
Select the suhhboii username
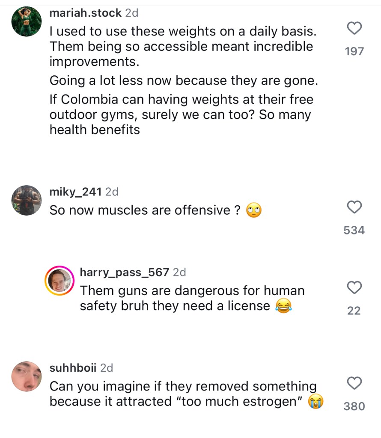point(73,367)
